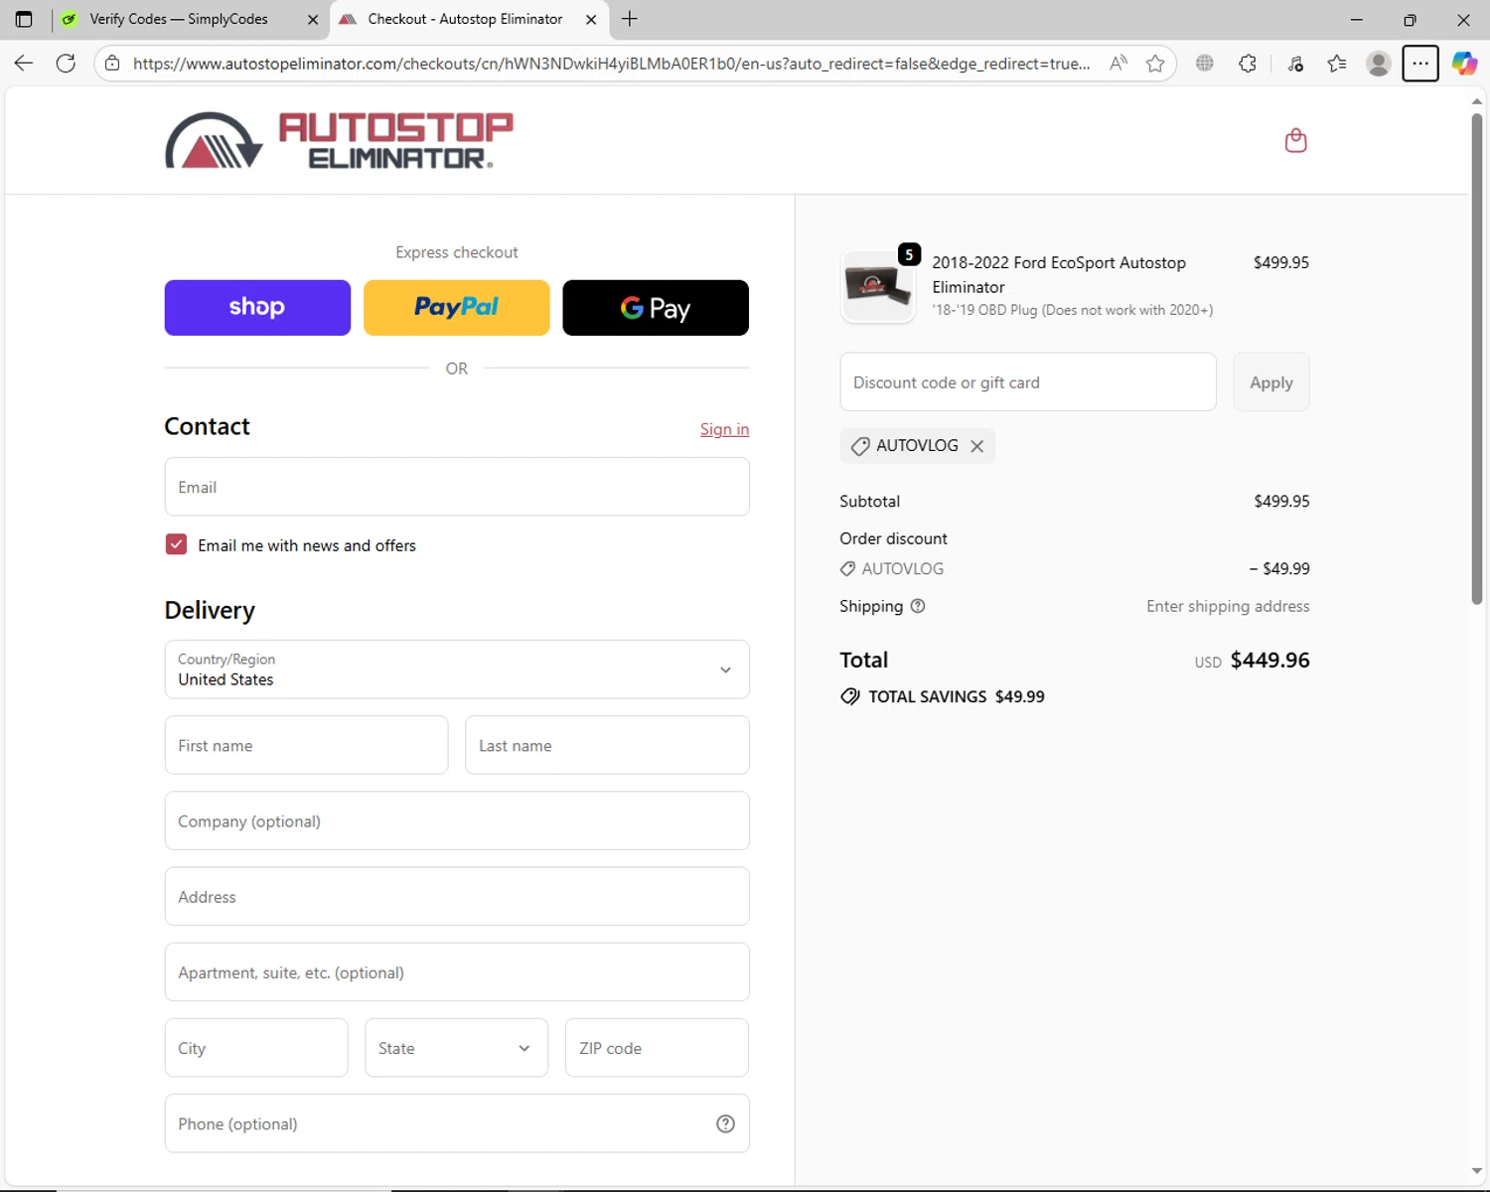Choose Google Pay express checkout

[x=656, y=308]
